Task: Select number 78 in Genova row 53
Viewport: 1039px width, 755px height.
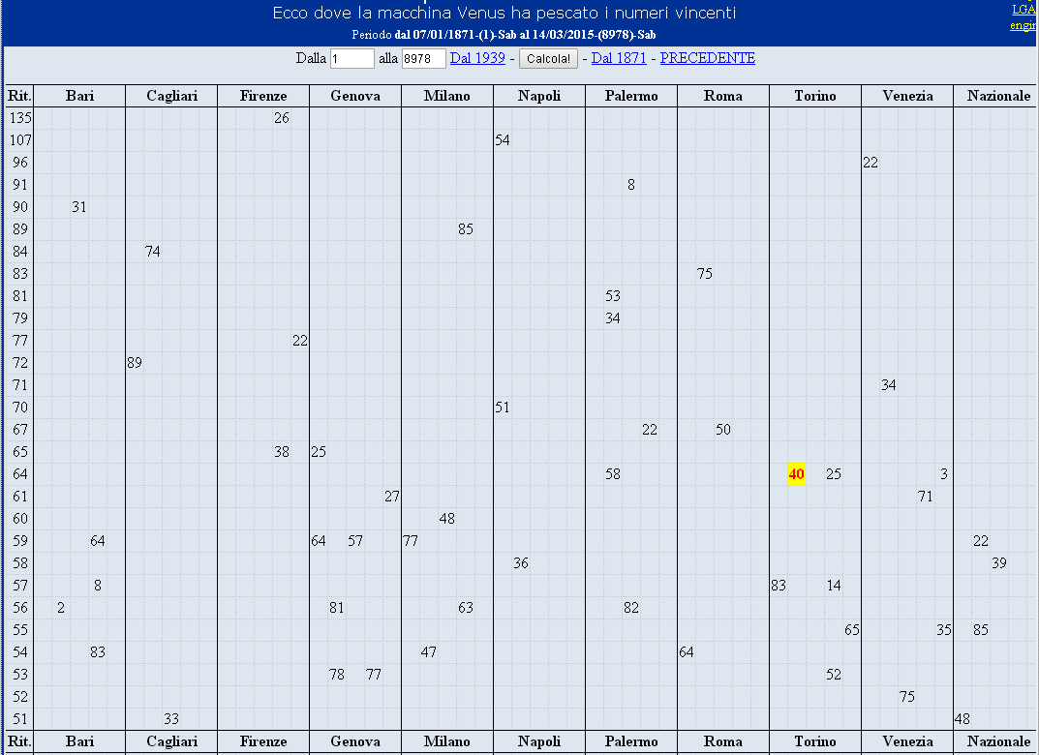Action: [337, 675]
